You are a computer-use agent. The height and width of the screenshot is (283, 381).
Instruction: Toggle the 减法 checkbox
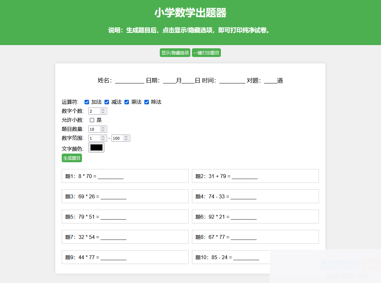pyautogui.click(x=107, y=102)
